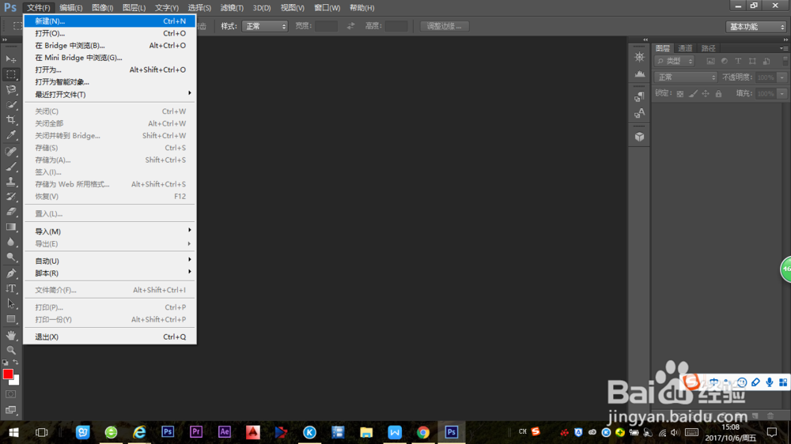Open the 3D cube panel icon
791x444 pixels.
639,137
